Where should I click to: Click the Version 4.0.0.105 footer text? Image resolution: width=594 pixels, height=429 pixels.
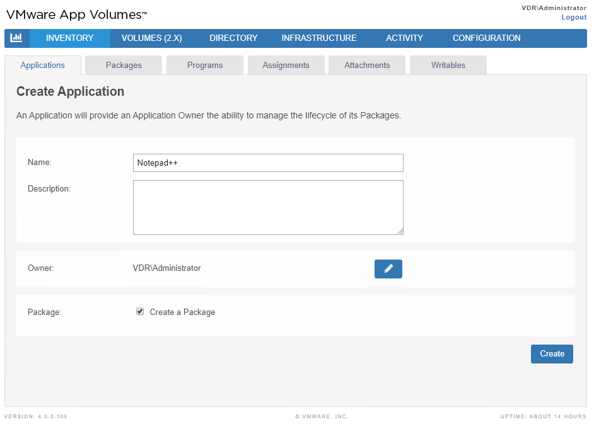coord(35,416)
